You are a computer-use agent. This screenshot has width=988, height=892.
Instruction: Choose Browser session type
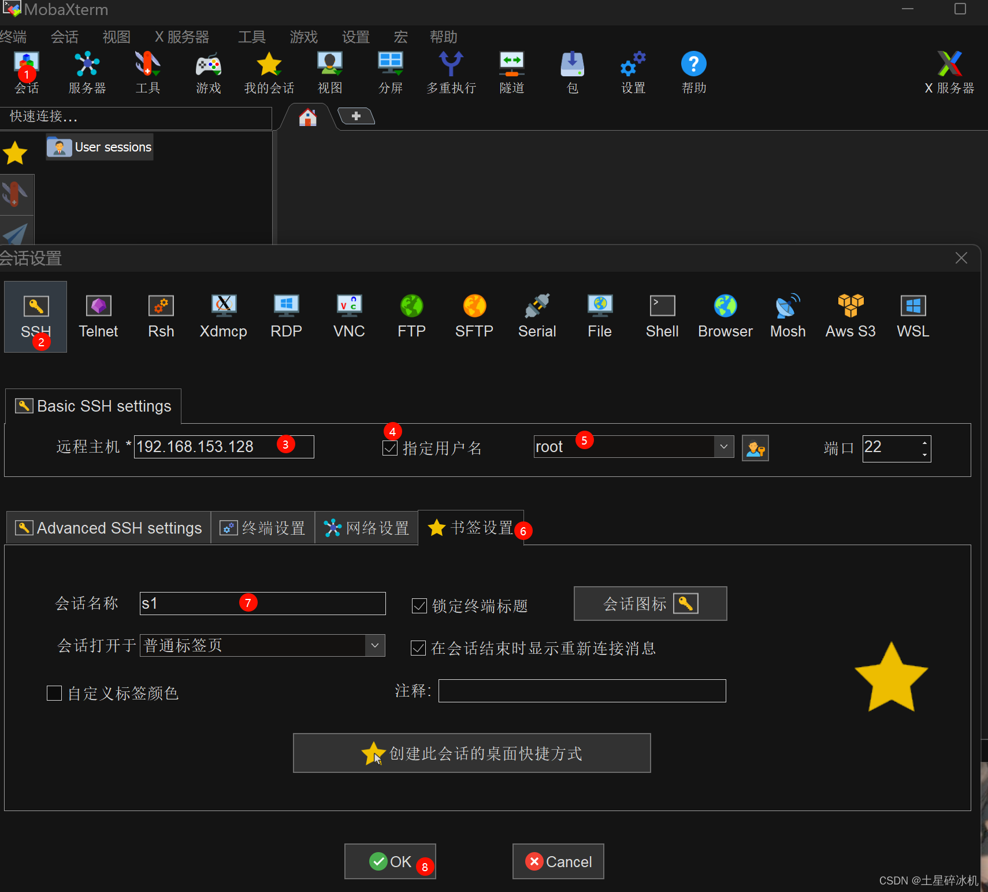pos(726,316)
